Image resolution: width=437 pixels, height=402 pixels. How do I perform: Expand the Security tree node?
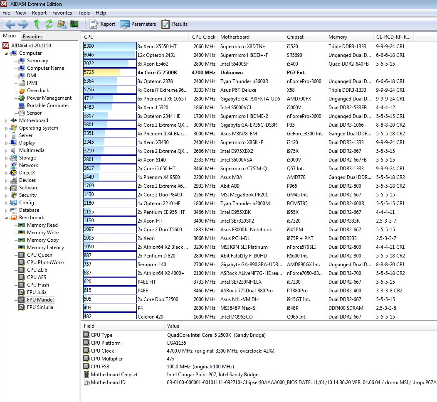tap(6, 196)
